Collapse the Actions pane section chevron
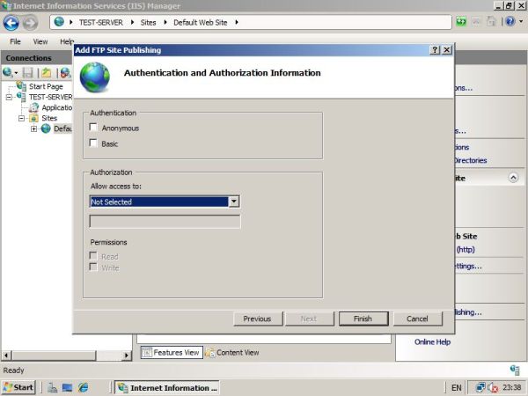Image resolution: width=528 pixels, height=396 pixels. pos(513,178)
